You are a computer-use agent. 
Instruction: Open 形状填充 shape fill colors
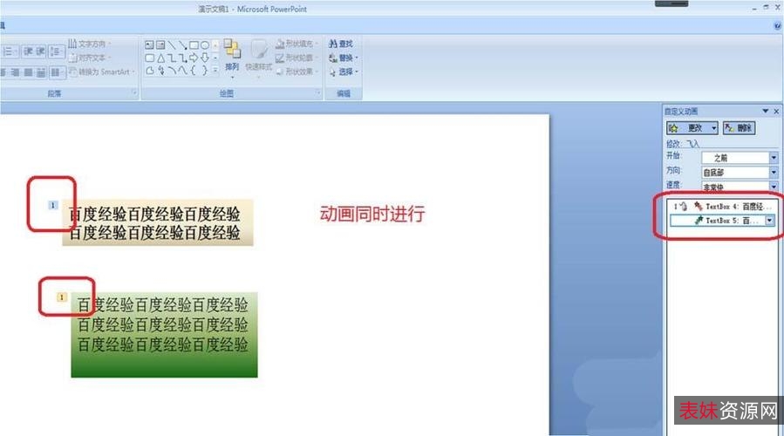(297, 44)
